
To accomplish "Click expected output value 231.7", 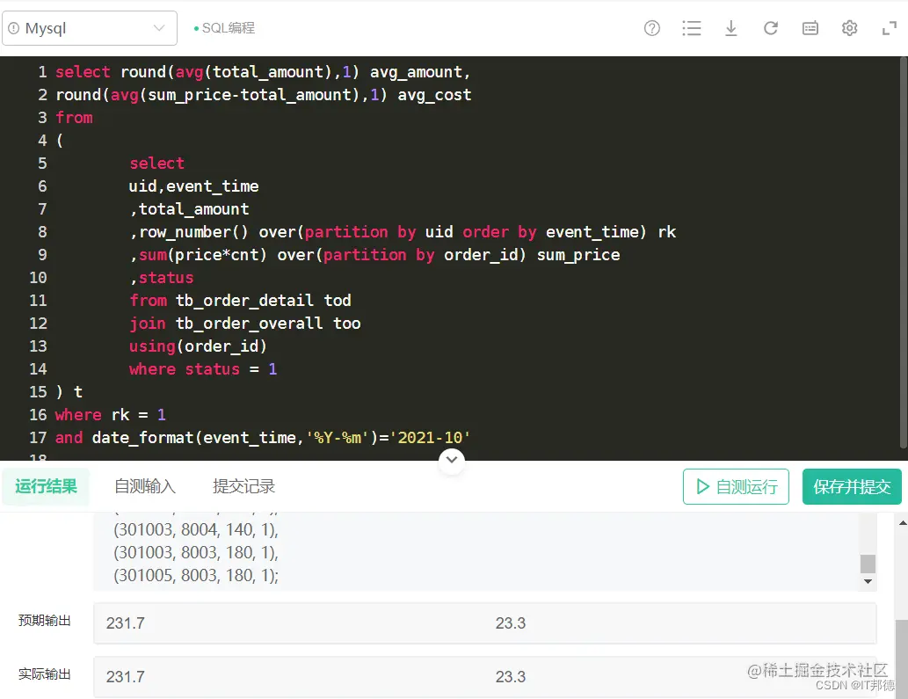I will pos(126,623).
